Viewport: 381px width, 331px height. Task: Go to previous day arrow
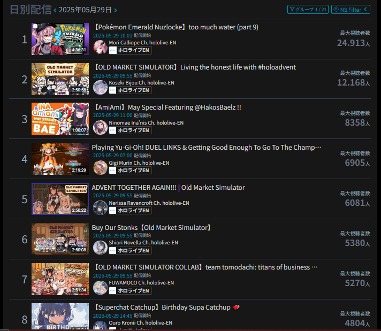[x=55, y=10]
